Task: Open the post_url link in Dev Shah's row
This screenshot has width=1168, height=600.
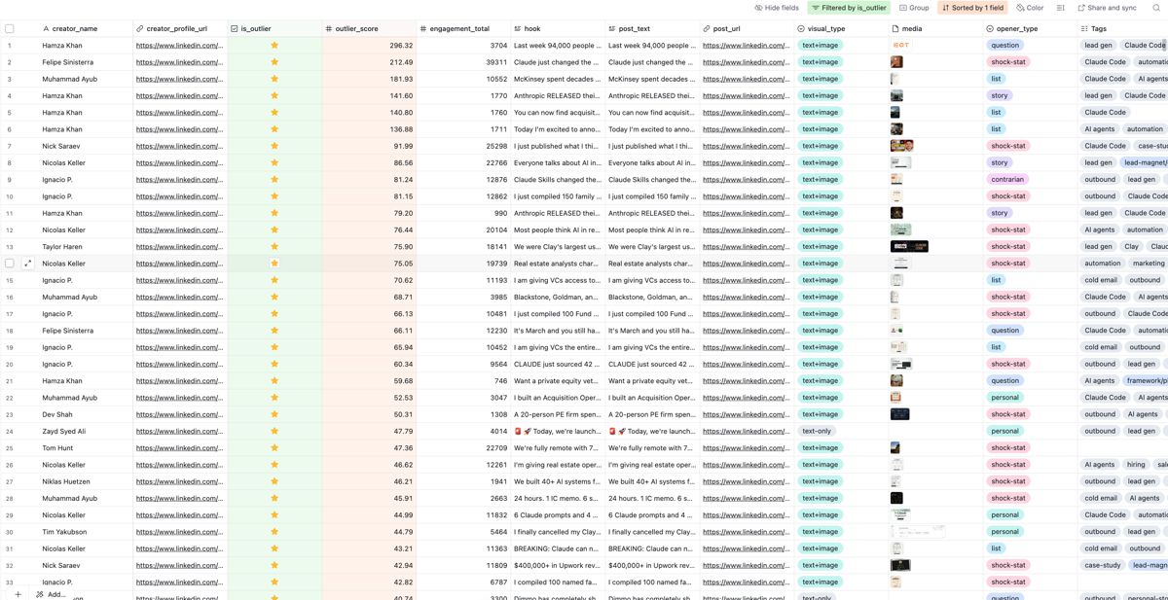Action: coord(746,414)
